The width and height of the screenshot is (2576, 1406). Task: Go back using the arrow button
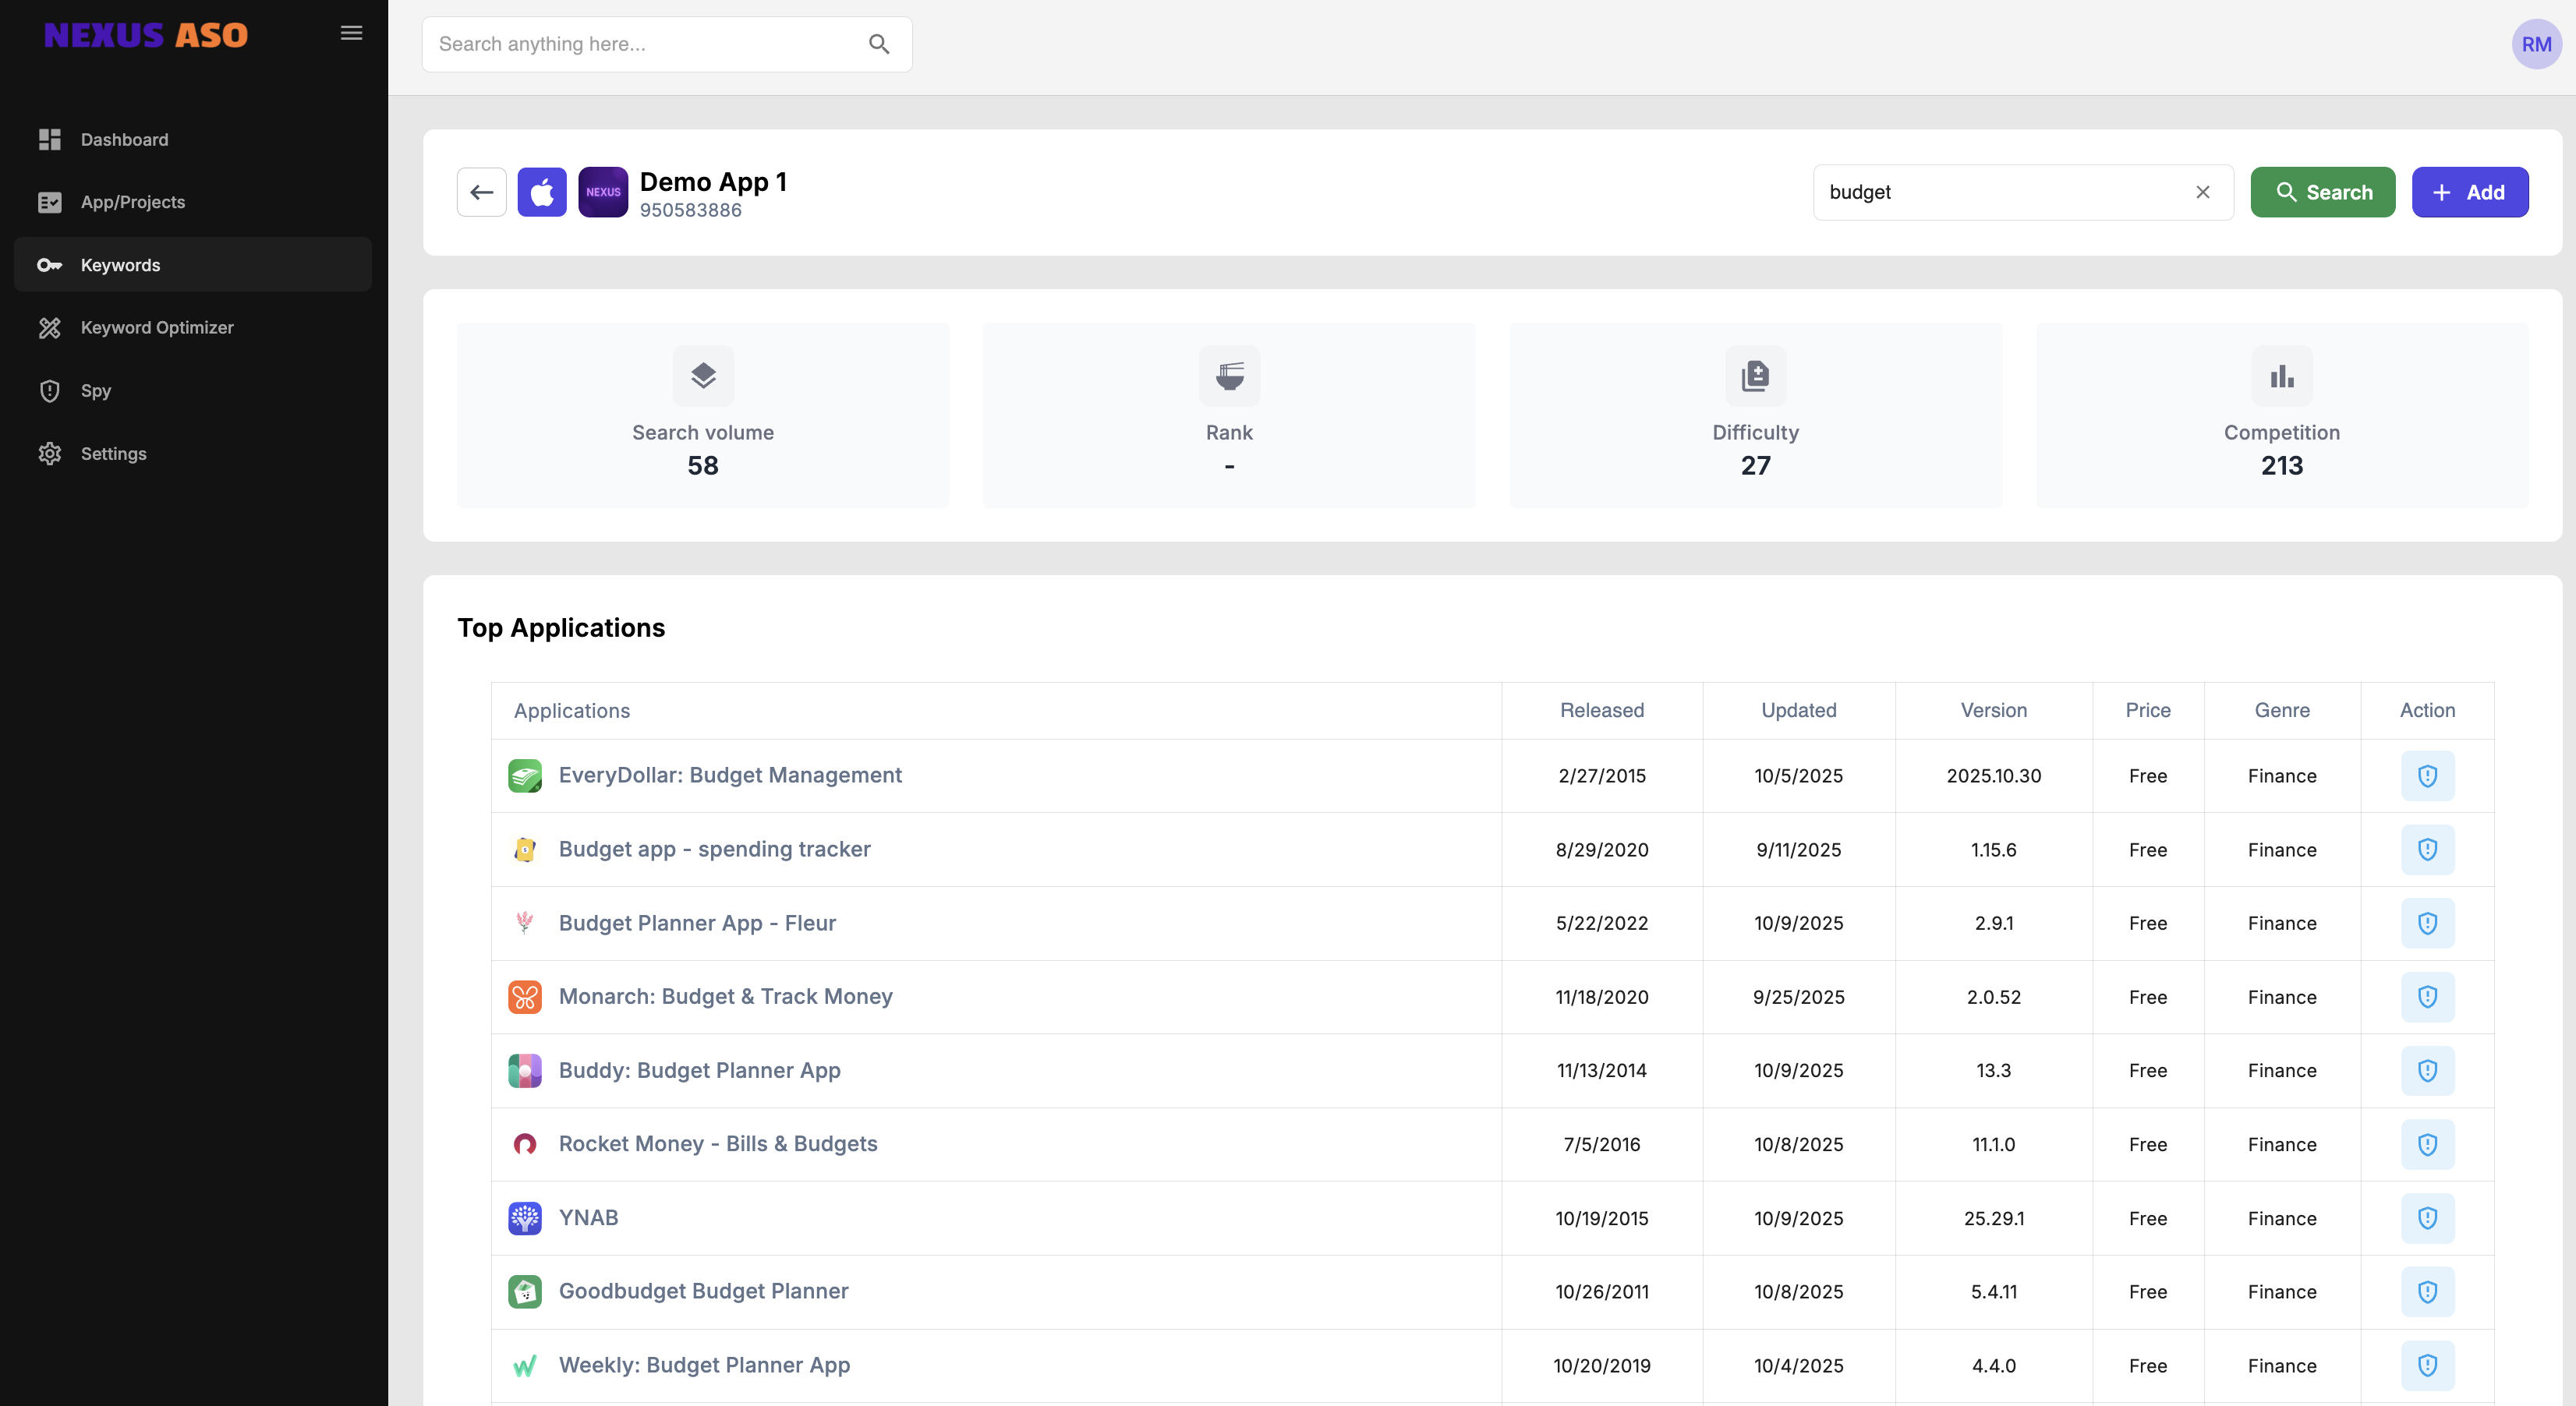point(482,192)
